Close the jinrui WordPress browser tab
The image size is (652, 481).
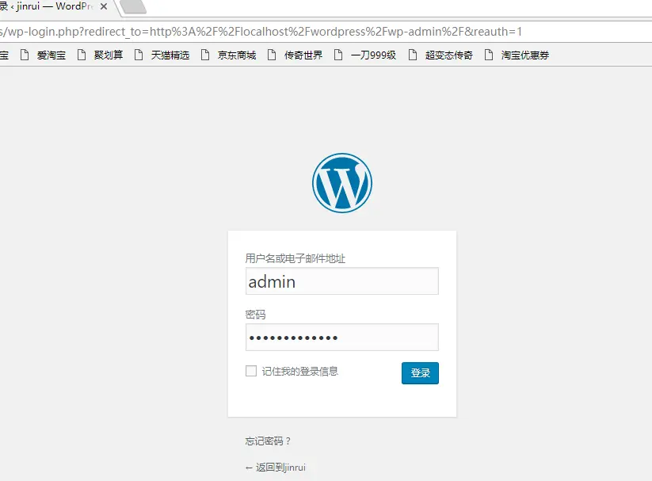(104, 6)
